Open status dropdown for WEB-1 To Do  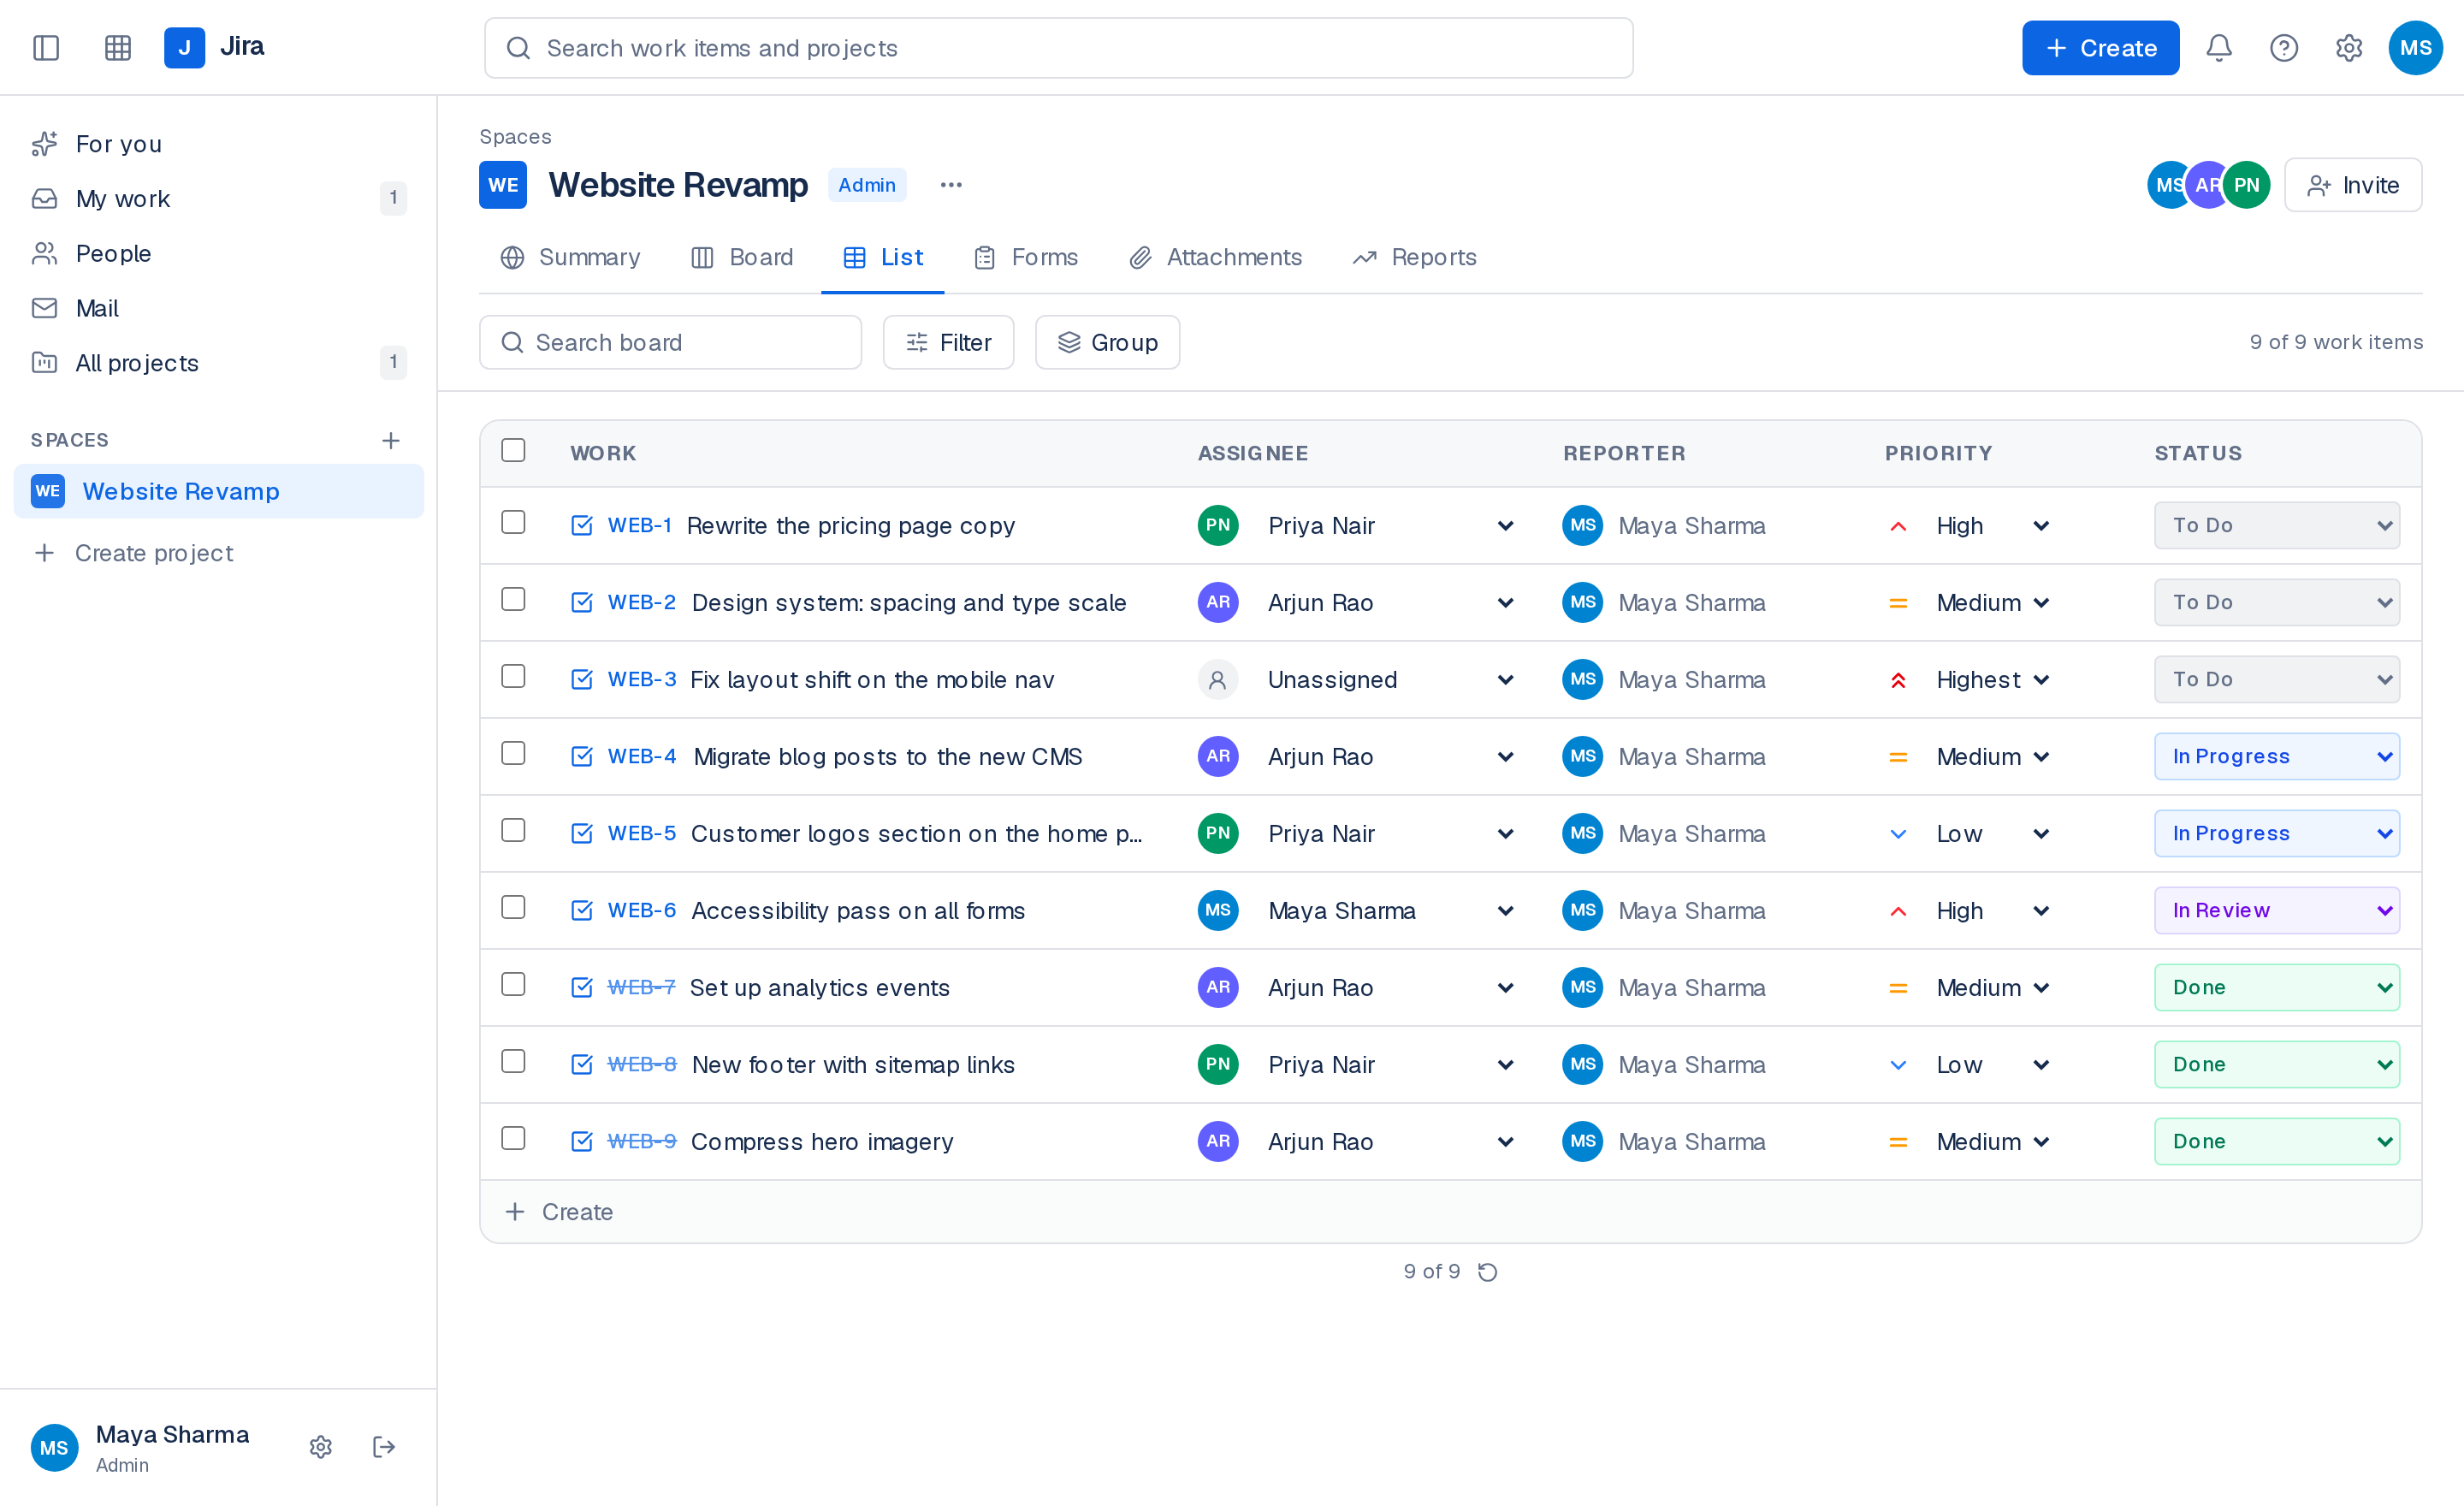pyautogui.click(x=2277, y=526)
